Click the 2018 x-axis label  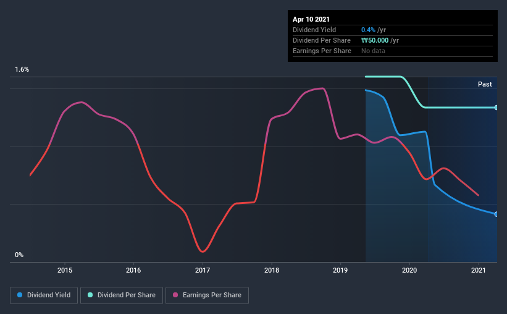pos(272,270)
